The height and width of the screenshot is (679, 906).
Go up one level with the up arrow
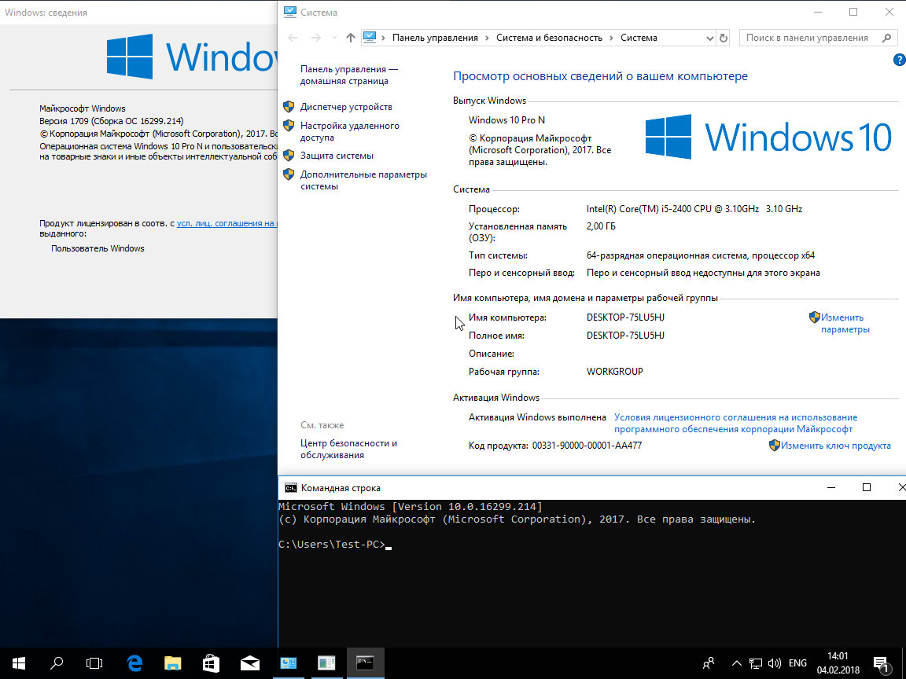coord(351,38)
